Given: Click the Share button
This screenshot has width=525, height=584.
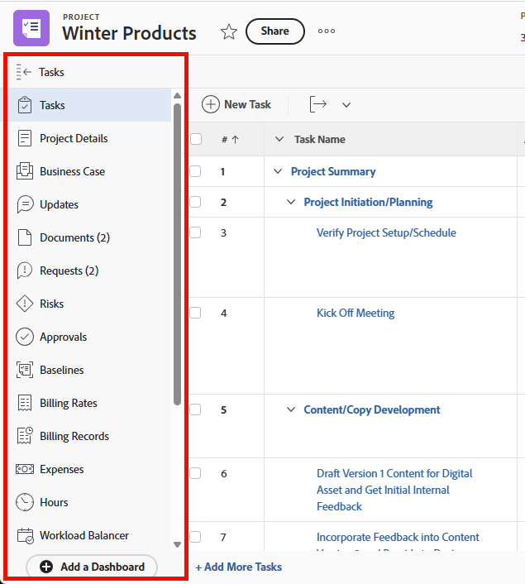Looking at the screenshot, I should (x=274, y=31).
